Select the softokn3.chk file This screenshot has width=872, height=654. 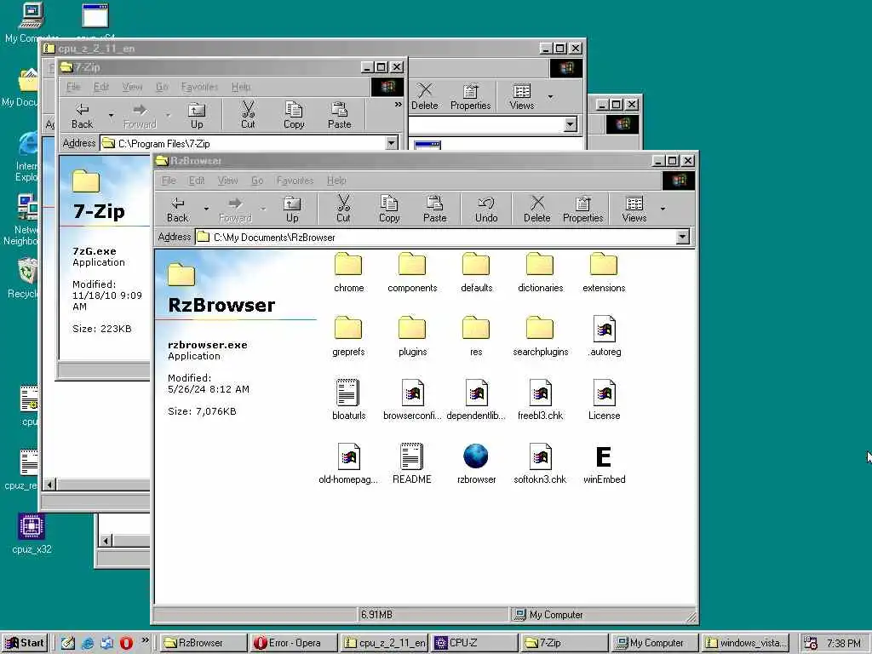pos(540,464)
